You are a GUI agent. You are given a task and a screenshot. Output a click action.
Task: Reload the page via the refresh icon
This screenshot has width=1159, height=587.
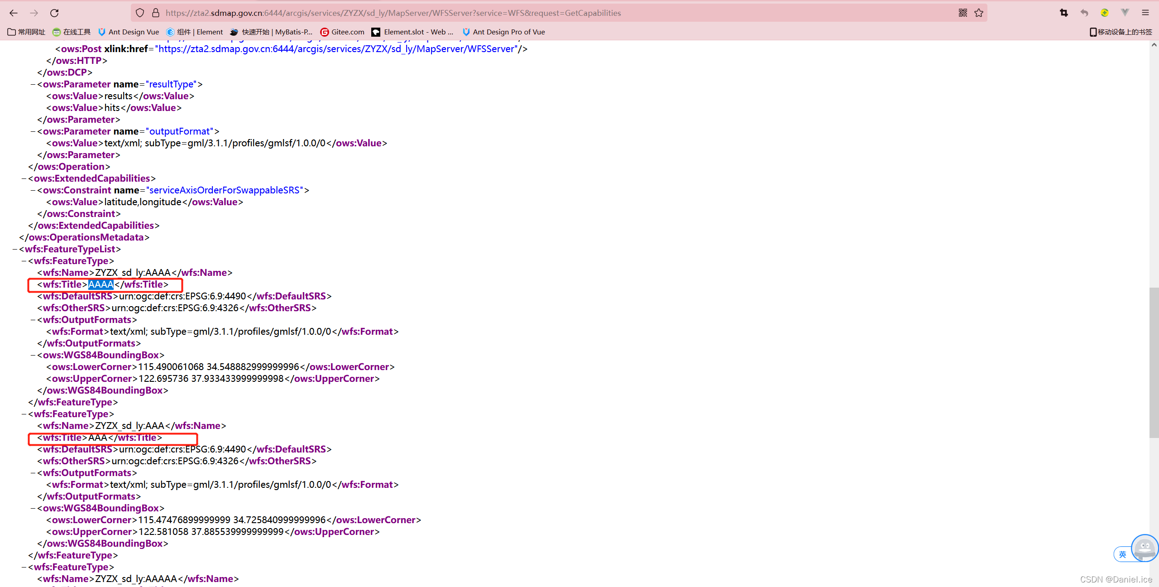[54, 13]
